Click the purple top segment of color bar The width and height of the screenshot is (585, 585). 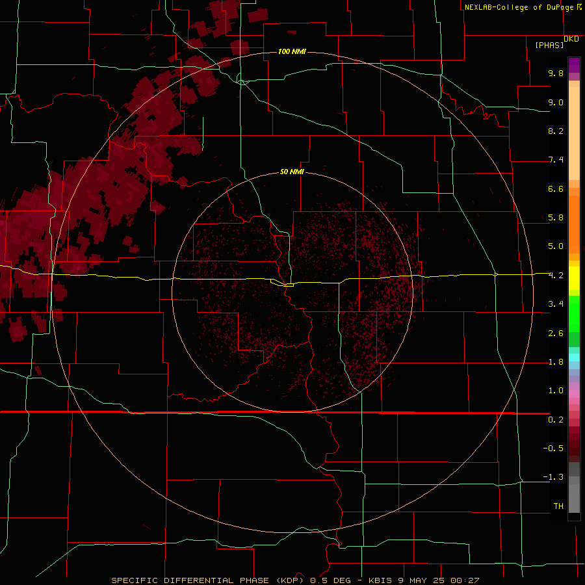coord(574,65)
